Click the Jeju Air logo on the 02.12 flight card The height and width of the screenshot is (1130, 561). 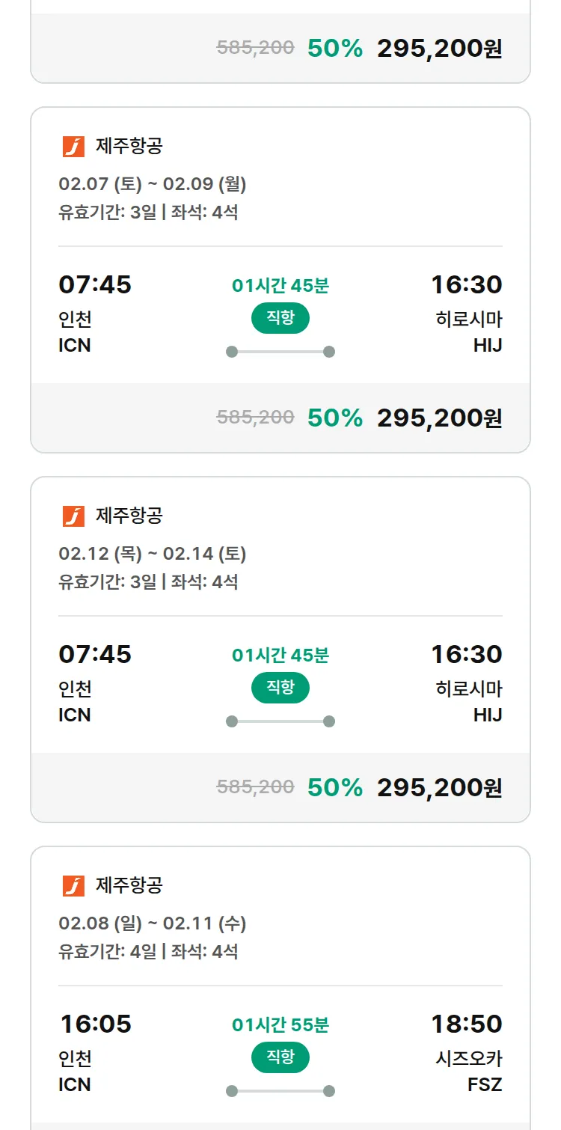(73, 516)
